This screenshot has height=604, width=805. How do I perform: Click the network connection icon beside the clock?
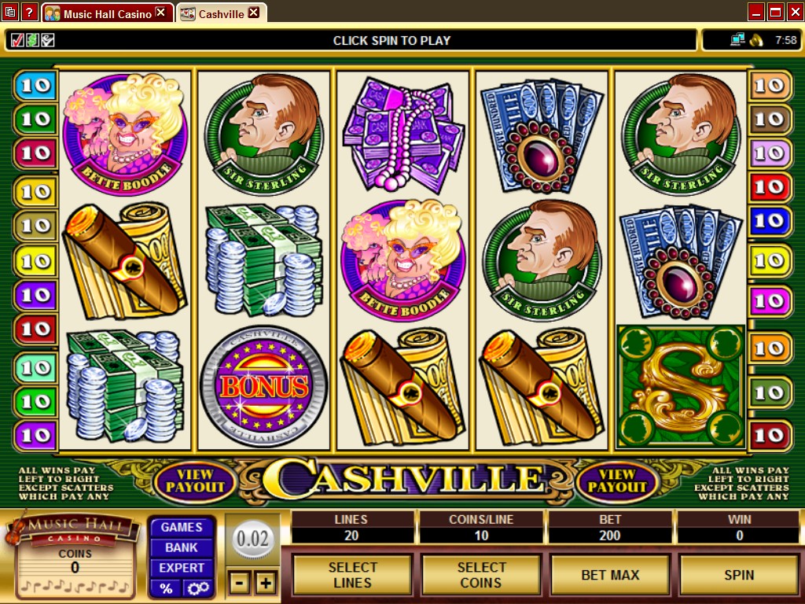point(737,39)
